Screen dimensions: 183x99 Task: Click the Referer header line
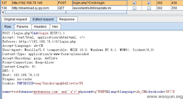tap(39, 42)
